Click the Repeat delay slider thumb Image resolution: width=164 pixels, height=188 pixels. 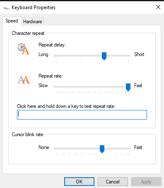point(104,56)
